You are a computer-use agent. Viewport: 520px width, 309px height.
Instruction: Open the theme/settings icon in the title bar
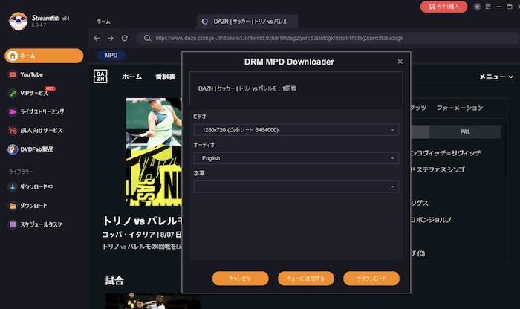click(x=477, y=7)
